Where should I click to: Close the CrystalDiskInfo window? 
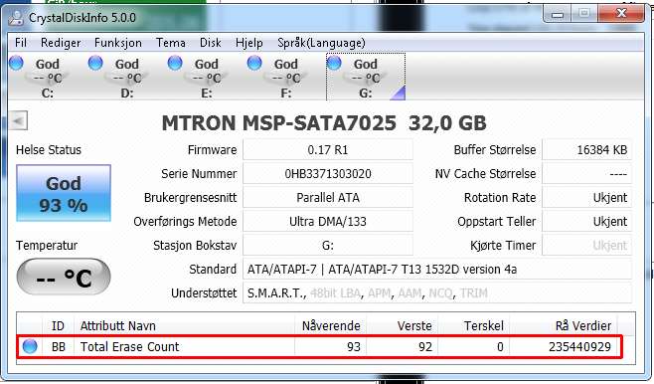pos(621,14)
